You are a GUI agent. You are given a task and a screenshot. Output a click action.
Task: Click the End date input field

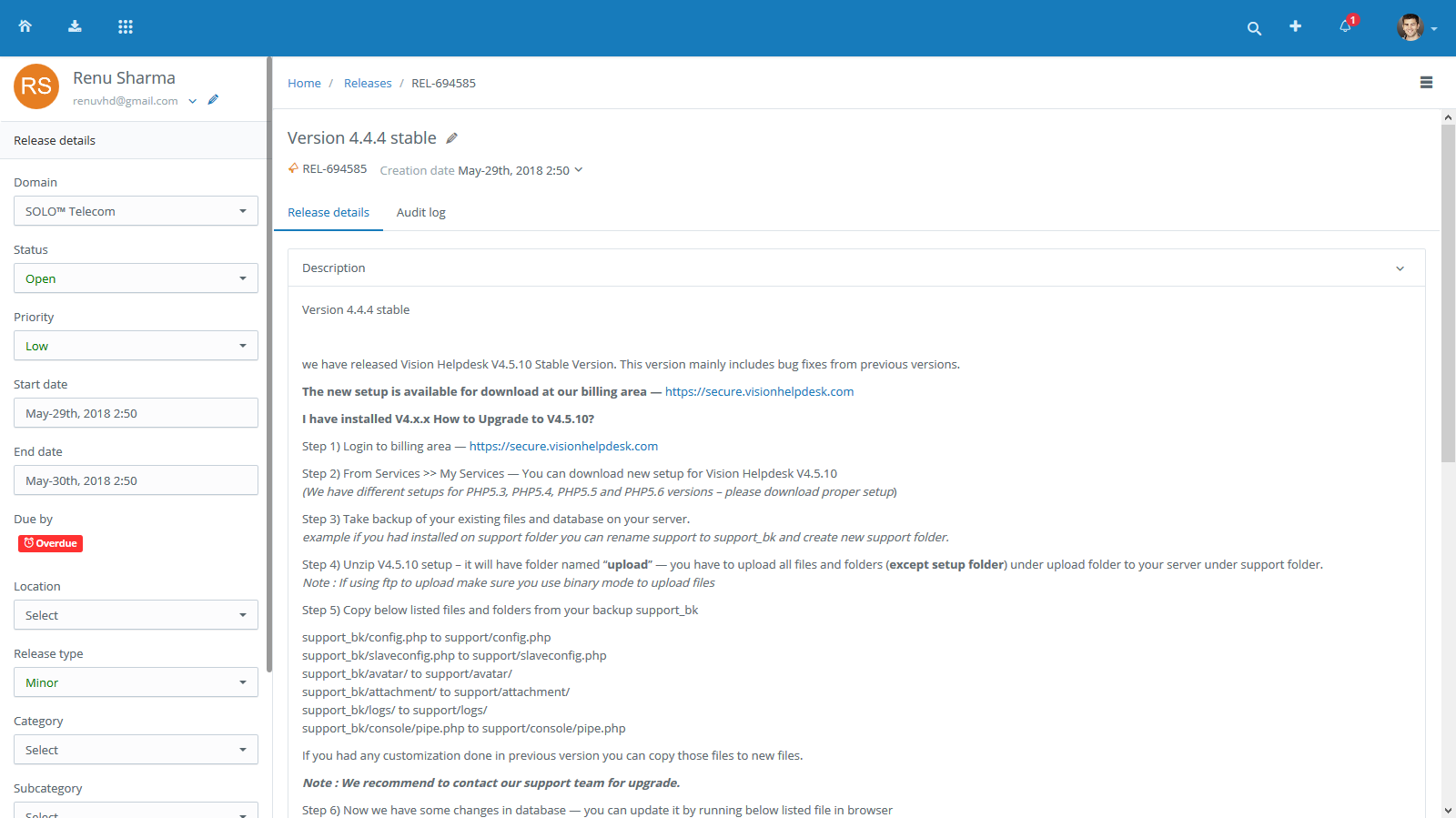pyautogui.click(x=136, y=480)
